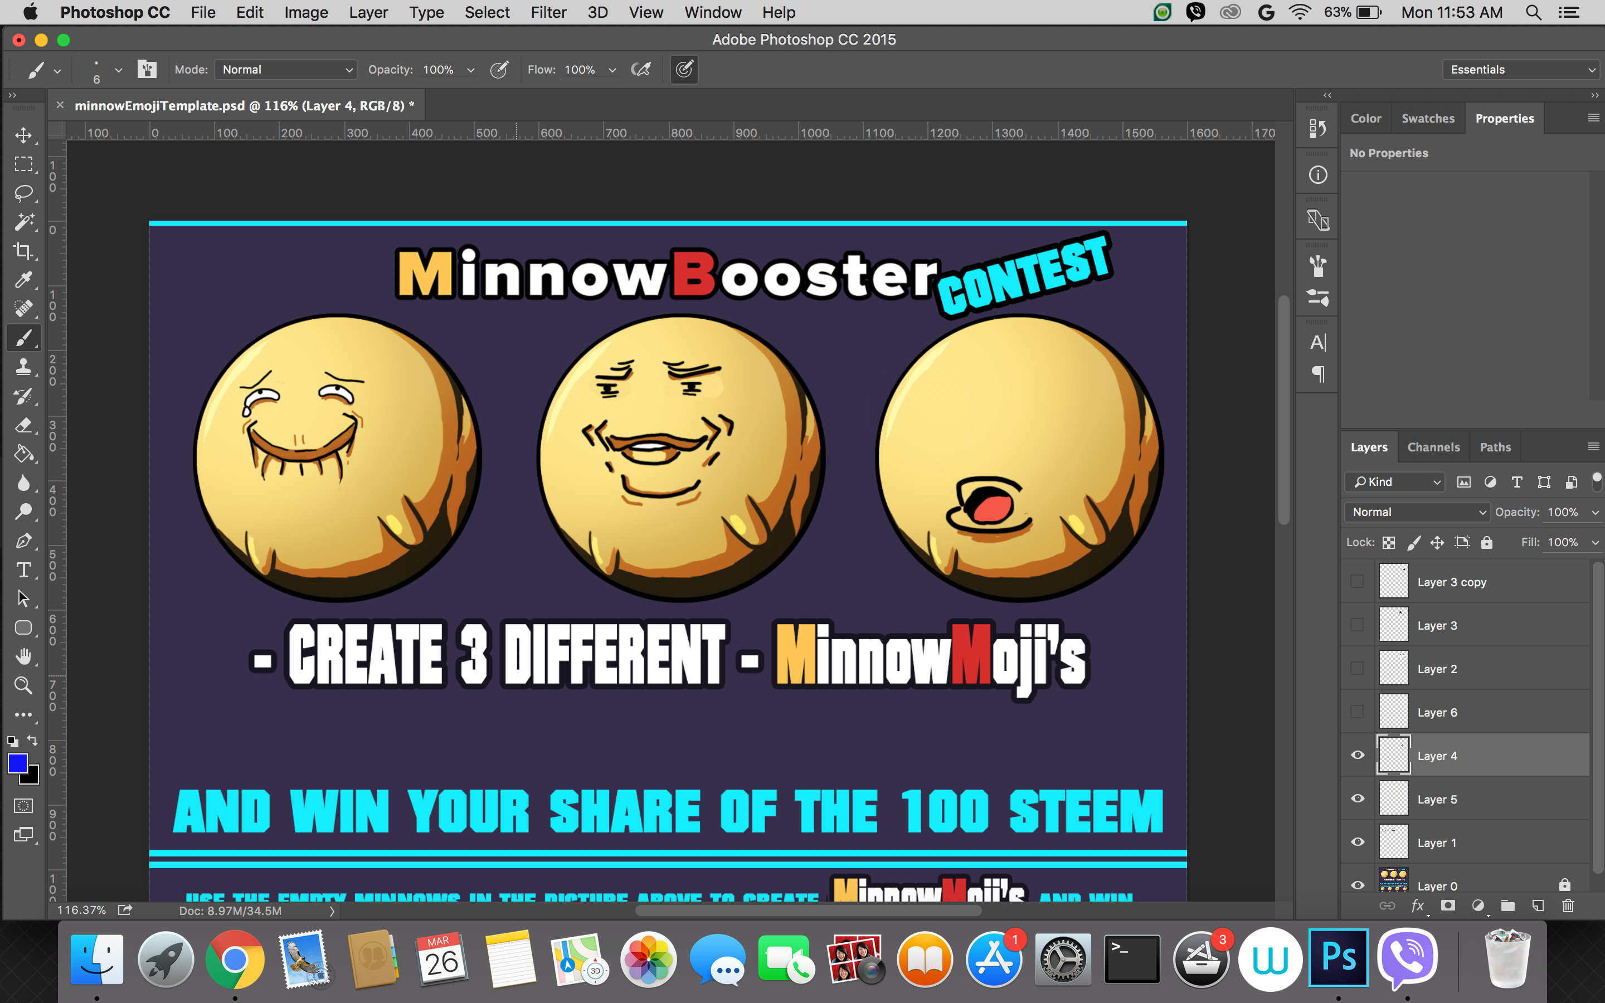The image size is (1605, 1003).
Task: Switch to the Paths tab
Action: click(1497, 446)
